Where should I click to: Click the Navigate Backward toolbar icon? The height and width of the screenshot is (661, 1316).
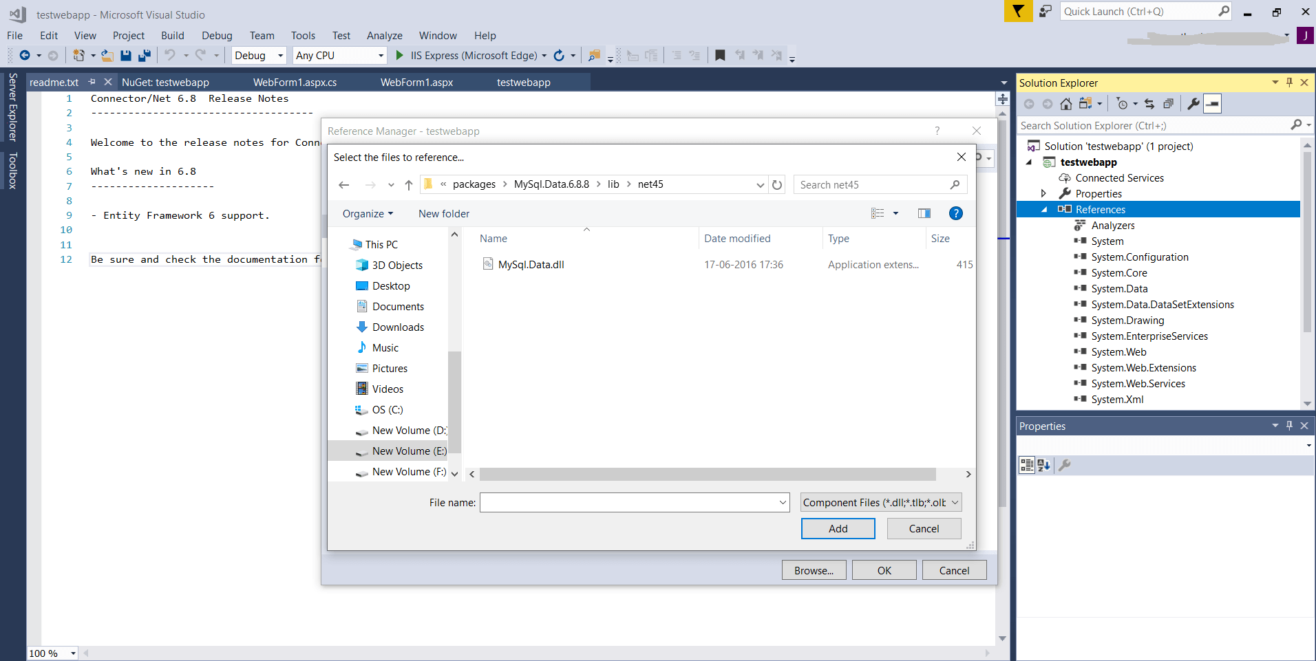pos(25,55)
